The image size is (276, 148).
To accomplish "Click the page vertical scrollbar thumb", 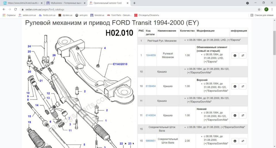I will (274, 43).
